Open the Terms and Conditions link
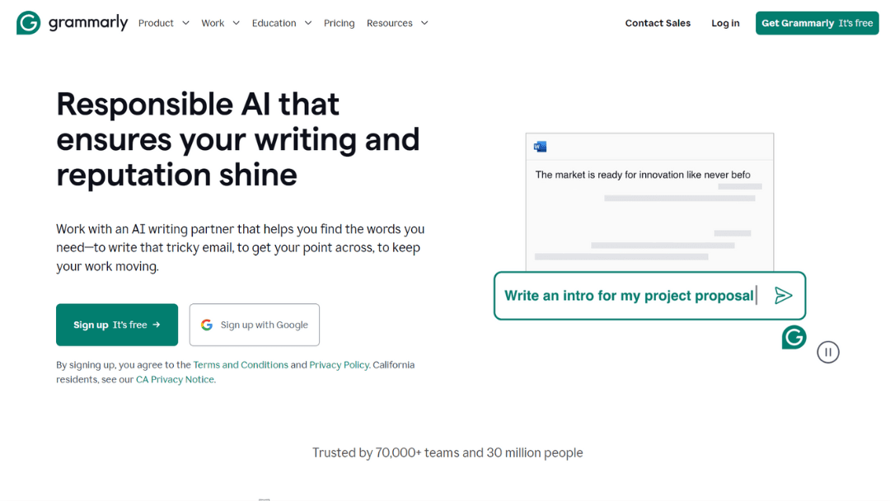The image size is (890, 501). point(241,365)
